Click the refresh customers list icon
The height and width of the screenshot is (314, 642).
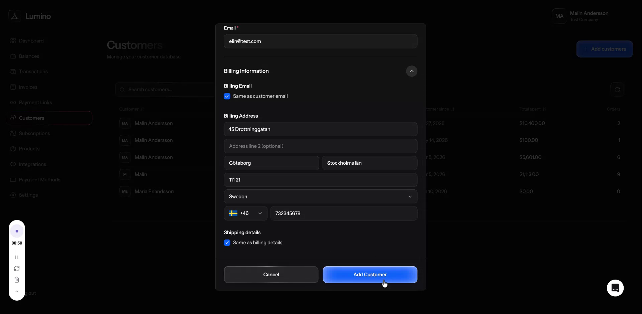tap(617, 90)
